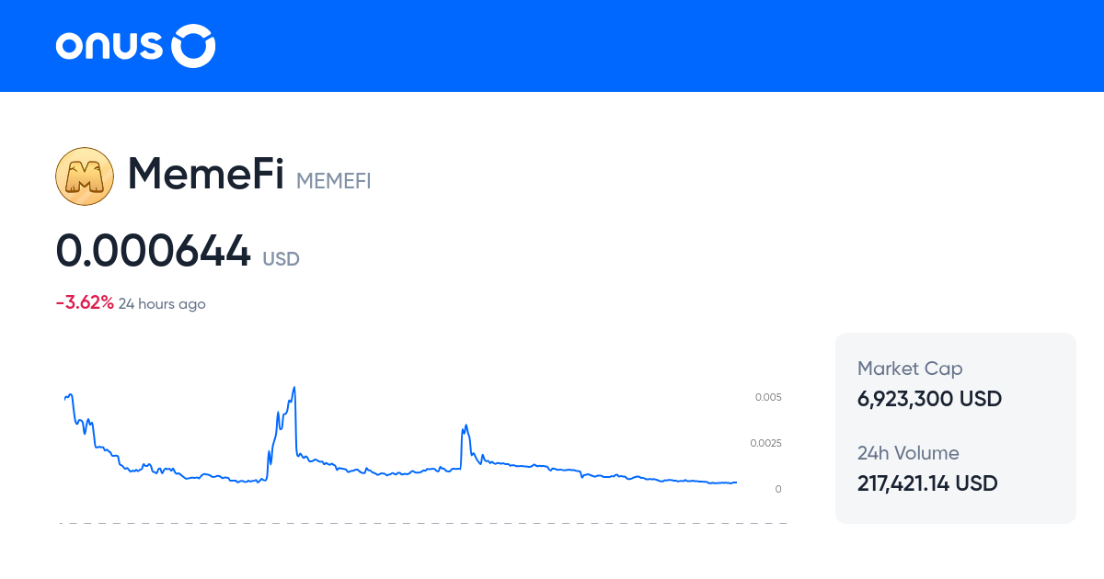Click the 6,923,300 USD market cap value
1104x579 pixels.
tap(929, 399)
